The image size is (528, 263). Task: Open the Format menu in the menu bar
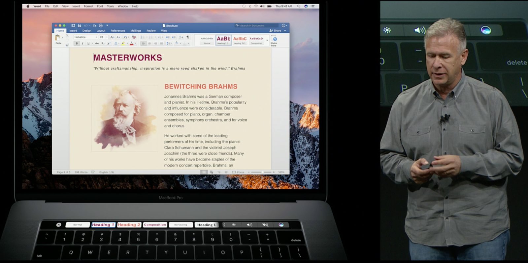88,6
